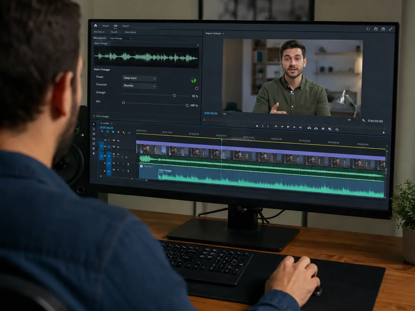Click the Extract button in the monitor controls

(316, 128)
